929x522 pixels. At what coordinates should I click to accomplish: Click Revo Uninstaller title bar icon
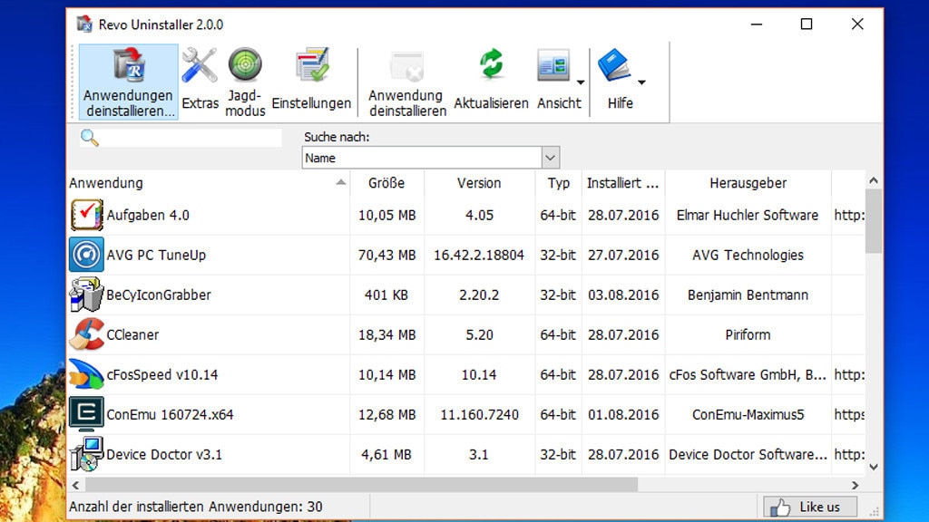click(x=84, y=24)
